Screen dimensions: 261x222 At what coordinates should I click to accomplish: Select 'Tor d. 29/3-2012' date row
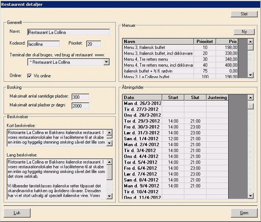pos(176,121)
